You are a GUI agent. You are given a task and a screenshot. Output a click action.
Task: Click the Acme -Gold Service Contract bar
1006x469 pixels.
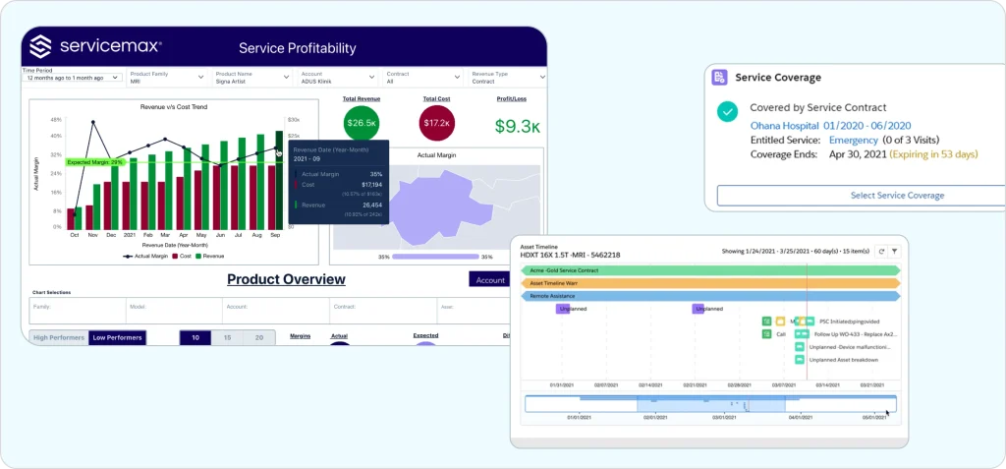[x=711, y=270]
